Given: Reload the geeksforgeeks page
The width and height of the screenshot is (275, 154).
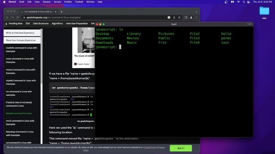Looking at the screenshot, I should [x=18, y=18].
